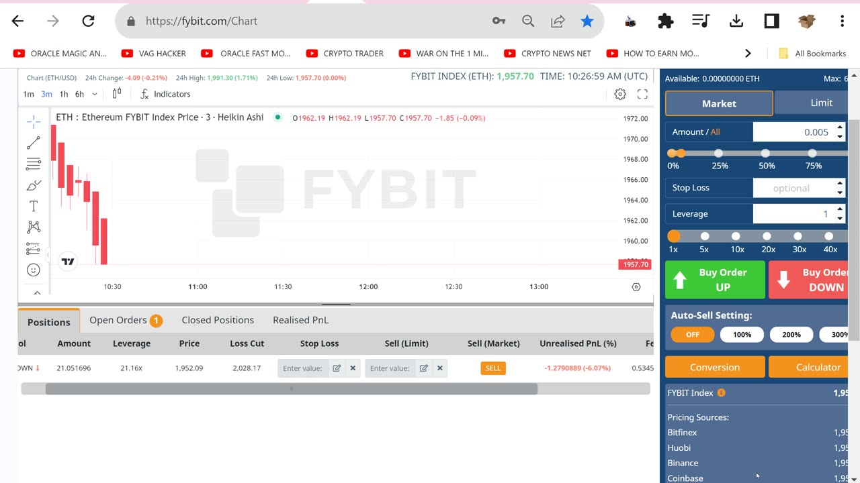This screenshot has width=860, height=483.
Task: Switch to the Open Orders tab
Action: coord(126,321)
